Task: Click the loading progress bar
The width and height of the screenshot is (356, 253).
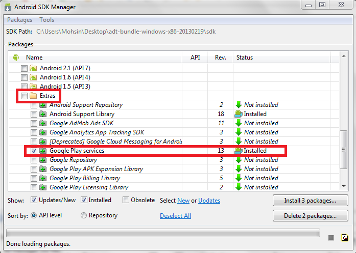Action: pos(163,233)
